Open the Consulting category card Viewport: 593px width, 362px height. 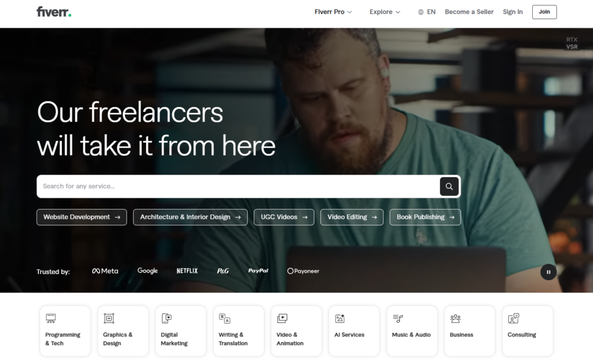pyautogui.click(x=528, y=331)
